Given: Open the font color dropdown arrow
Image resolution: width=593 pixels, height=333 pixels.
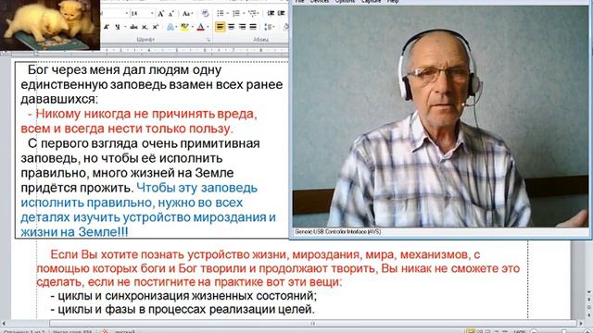Looking at the screenshot, I should (x=208, y=27).
